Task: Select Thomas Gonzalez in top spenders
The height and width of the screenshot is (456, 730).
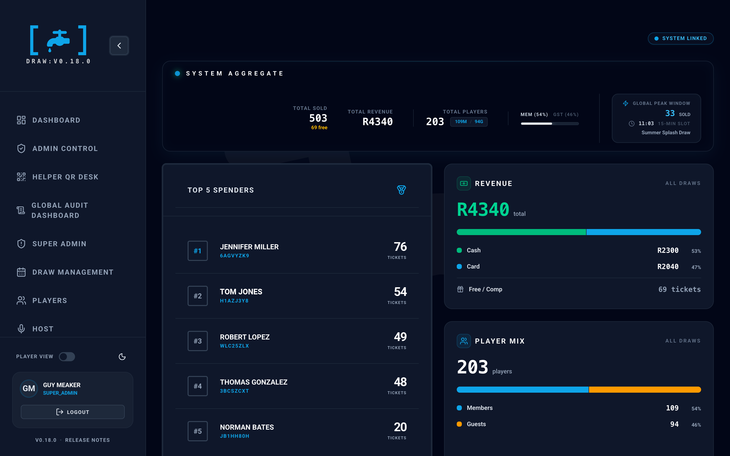Action: [297, 386]
